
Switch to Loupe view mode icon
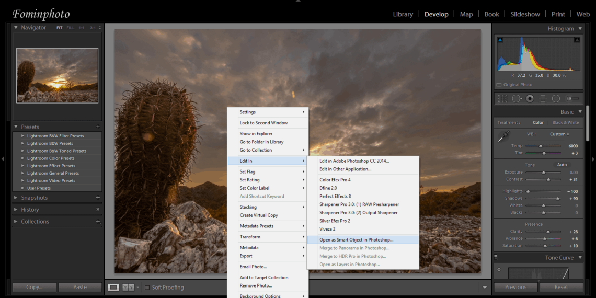[113, 288]
